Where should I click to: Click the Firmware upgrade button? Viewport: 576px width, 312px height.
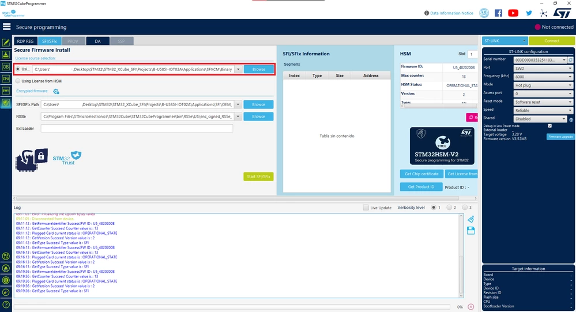(x=560, y=137)
